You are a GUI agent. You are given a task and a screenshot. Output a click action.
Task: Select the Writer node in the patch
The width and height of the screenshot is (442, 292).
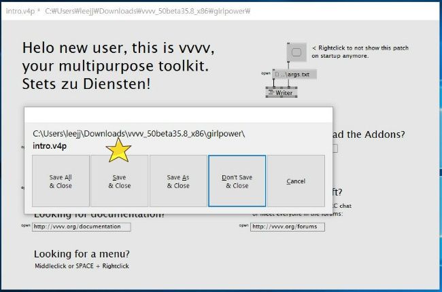point(282,92)
